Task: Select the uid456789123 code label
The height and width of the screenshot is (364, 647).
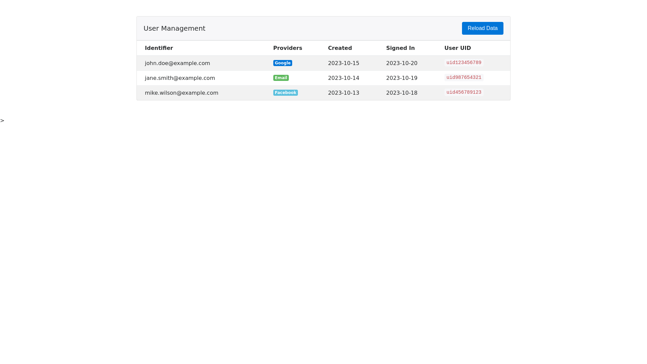Action: pos(463,92)
